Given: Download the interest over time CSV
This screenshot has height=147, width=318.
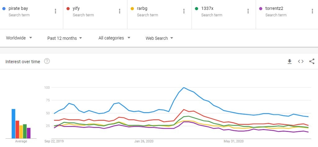Looking at the screenshot, I should pos(290,61).
